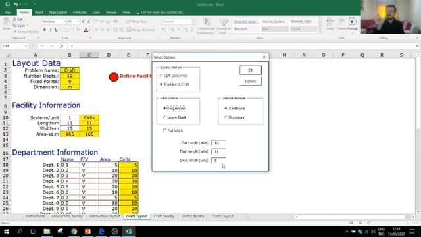Expand the cell styles gallery arrow
Screen dimensions: 421x237
coord(320,31)
